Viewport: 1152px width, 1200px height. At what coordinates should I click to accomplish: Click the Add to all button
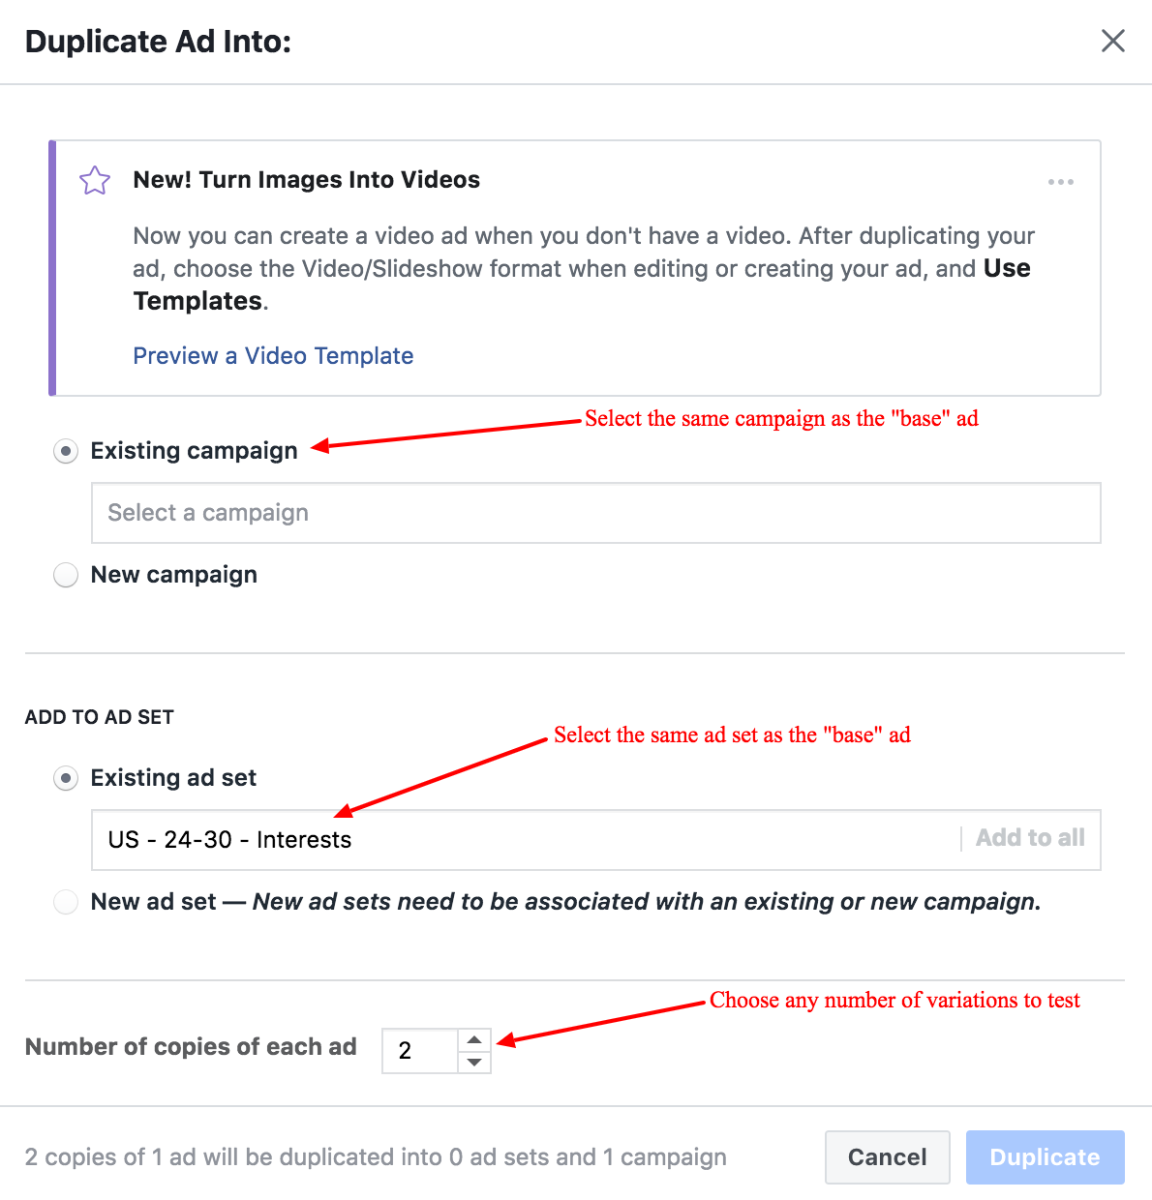click(1030, 838)
